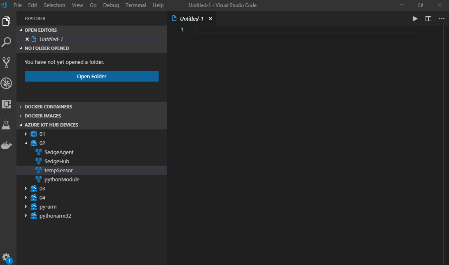
Task: Open the Debug view icon
Action: point(6,83)
